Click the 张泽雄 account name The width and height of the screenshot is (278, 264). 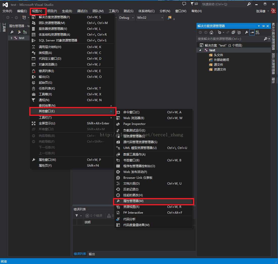[261, 11]
